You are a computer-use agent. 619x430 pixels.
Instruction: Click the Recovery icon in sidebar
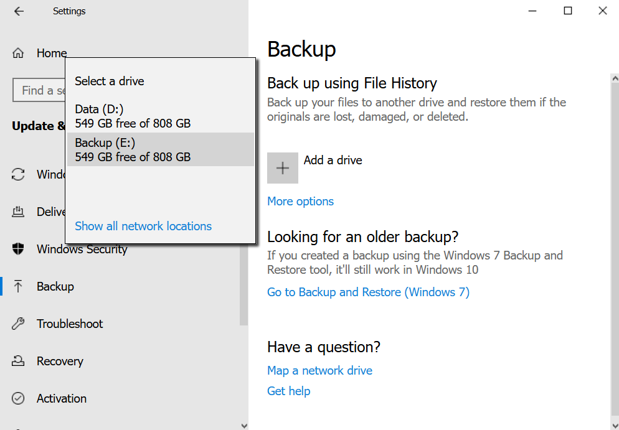(19, 361)
